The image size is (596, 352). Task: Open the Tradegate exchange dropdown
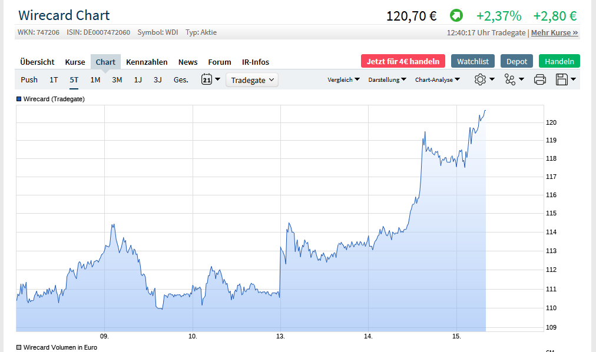pos(251,79)
